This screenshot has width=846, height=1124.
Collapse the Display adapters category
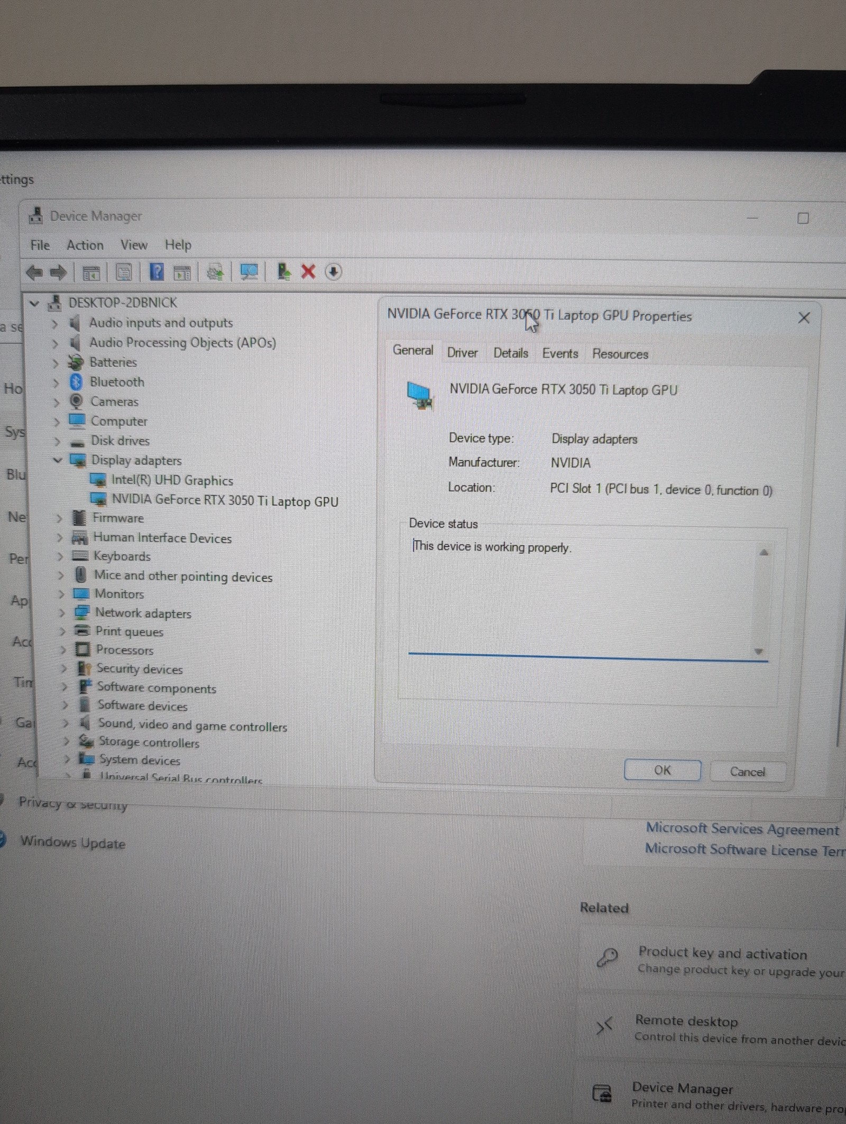58,460
